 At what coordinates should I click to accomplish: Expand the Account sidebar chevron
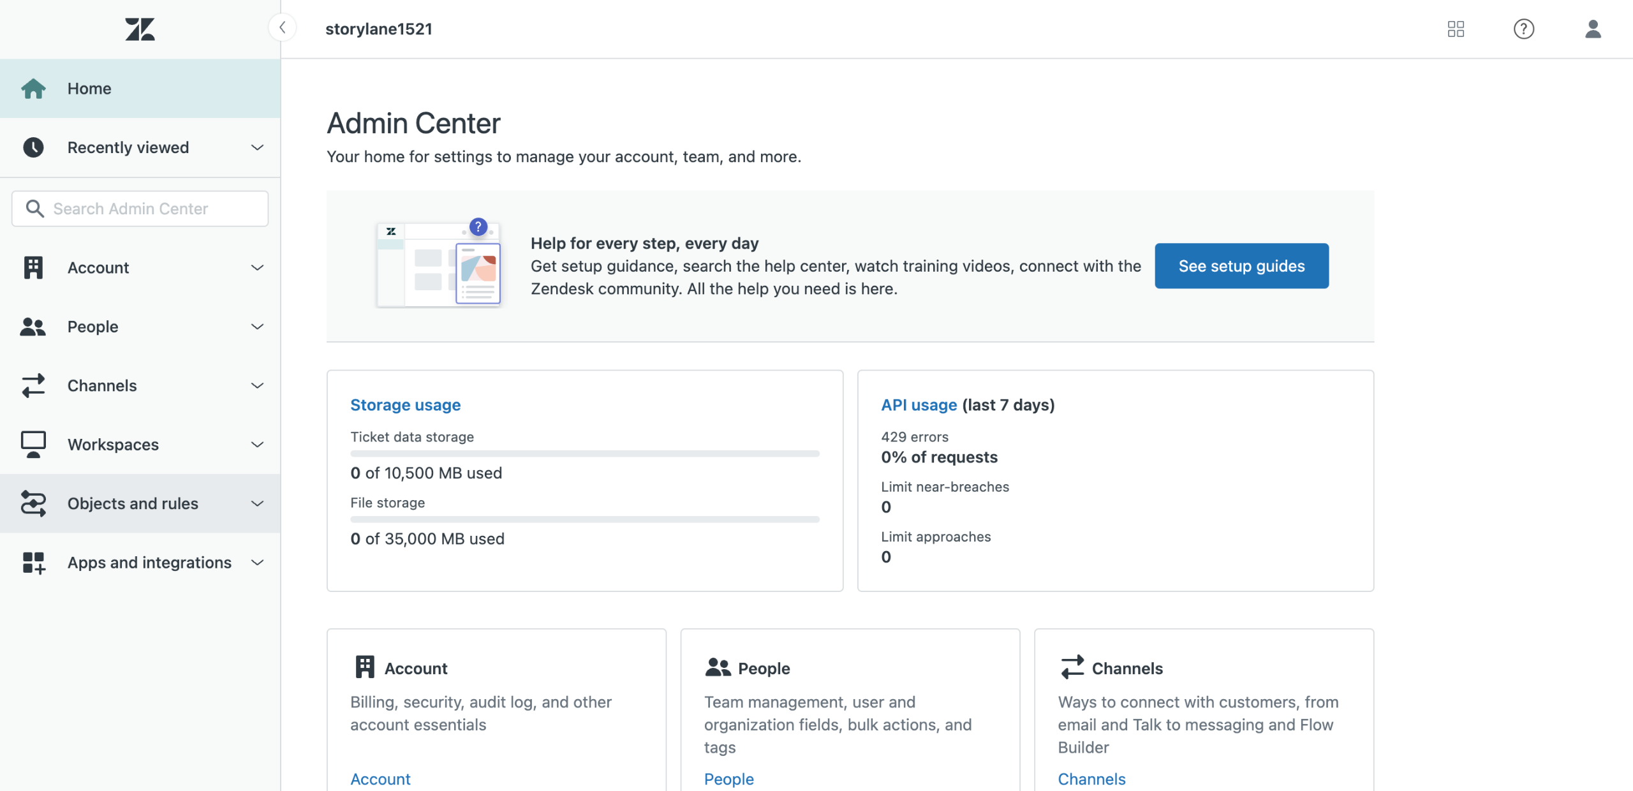257,268
